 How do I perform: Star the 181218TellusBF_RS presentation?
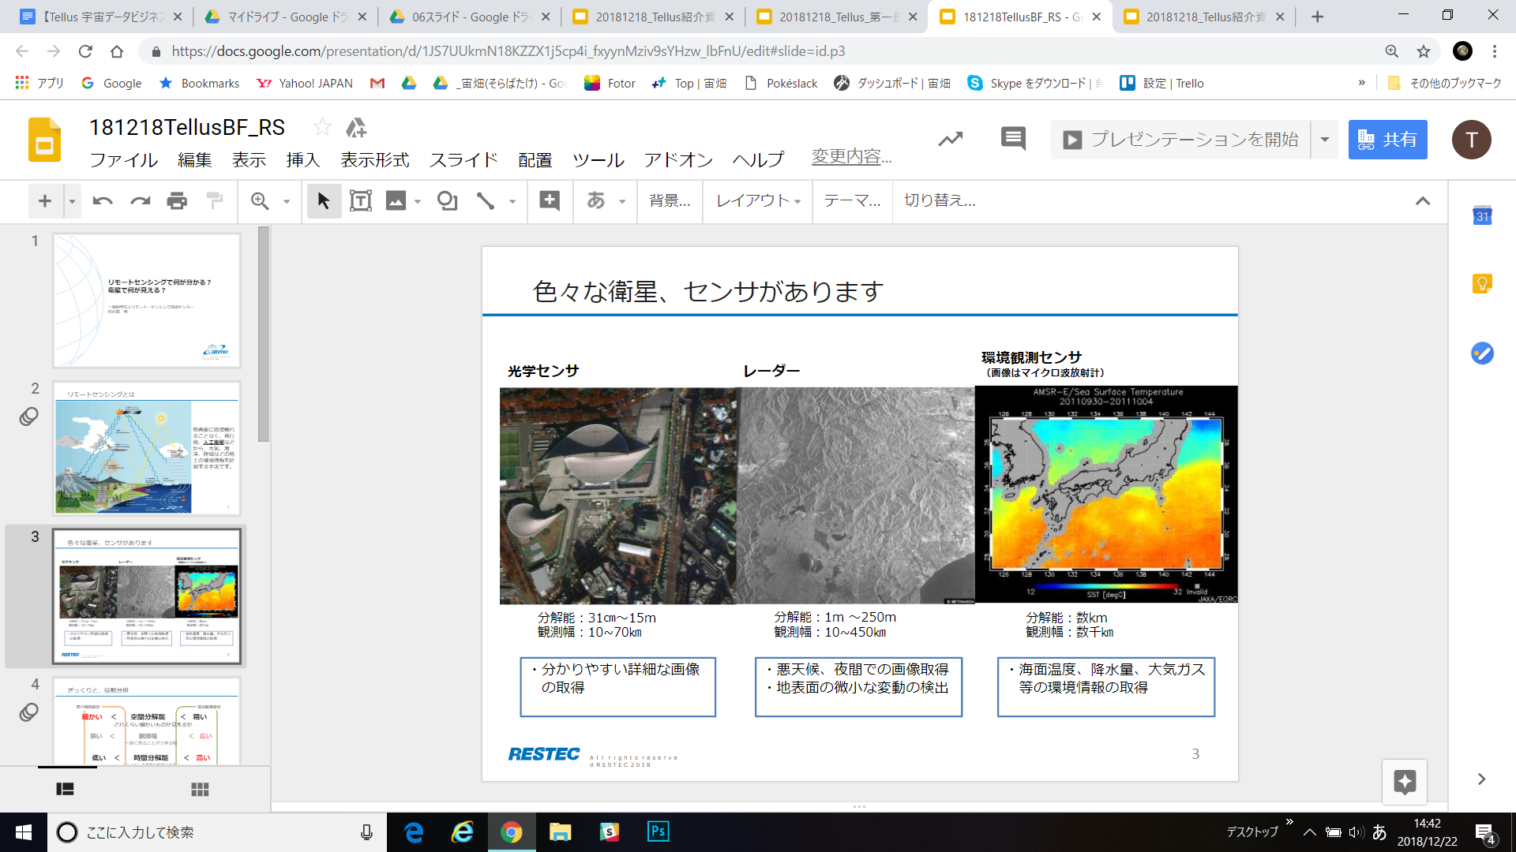pos(322,127)
